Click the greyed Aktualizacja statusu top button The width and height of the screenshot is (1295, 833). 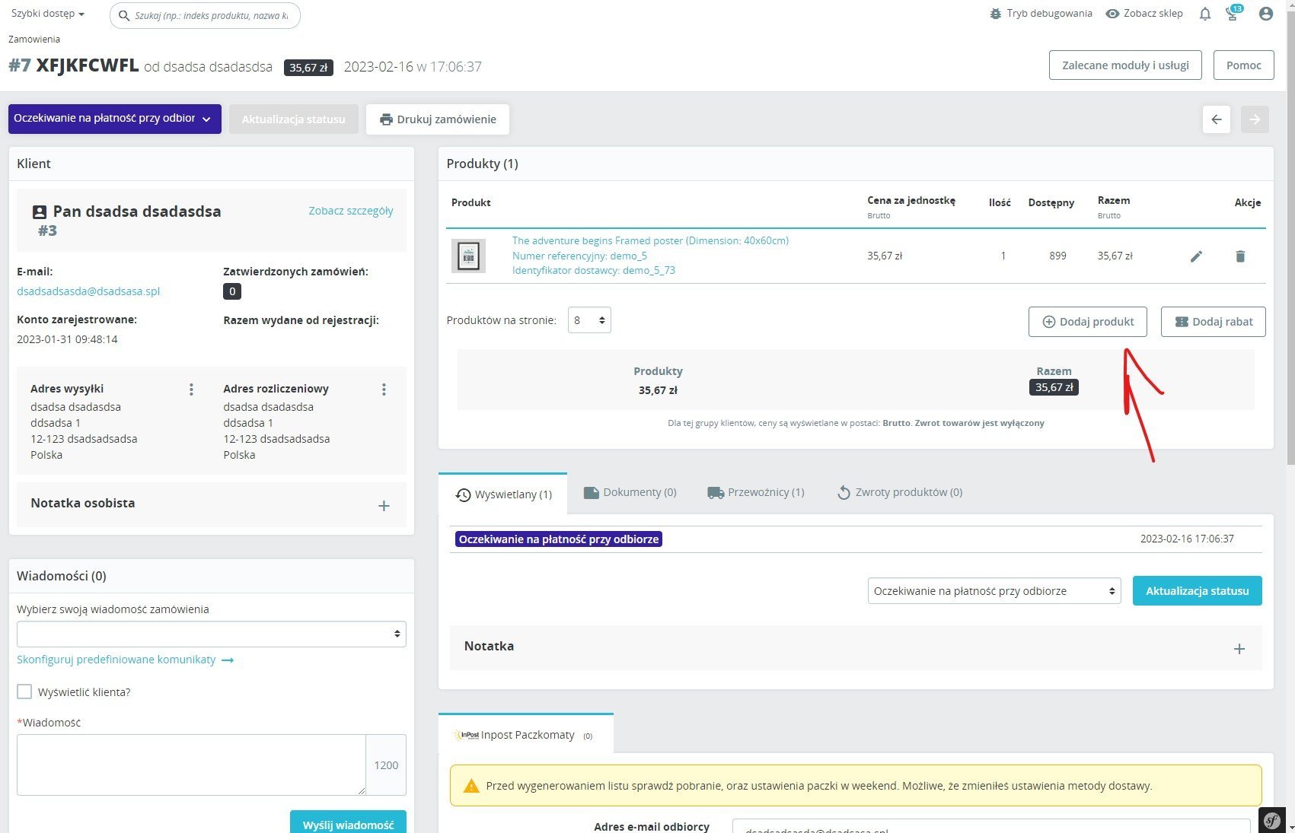tap(294, 119)
